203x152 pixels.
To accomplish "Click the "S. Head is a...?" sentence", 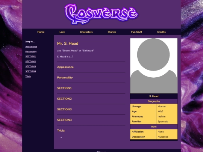I will point(65,57).
